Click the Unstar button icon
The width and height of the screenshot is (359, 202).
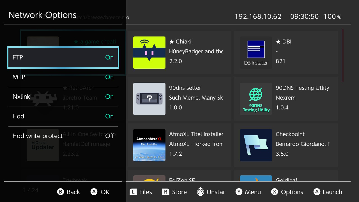200,192
